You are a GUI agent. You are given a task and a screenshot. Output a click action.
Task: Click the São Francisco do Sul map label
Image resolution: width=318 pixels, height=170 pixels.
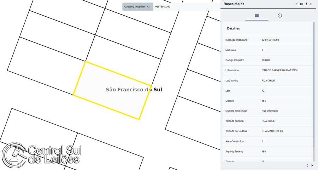click(x=134, y=90)
